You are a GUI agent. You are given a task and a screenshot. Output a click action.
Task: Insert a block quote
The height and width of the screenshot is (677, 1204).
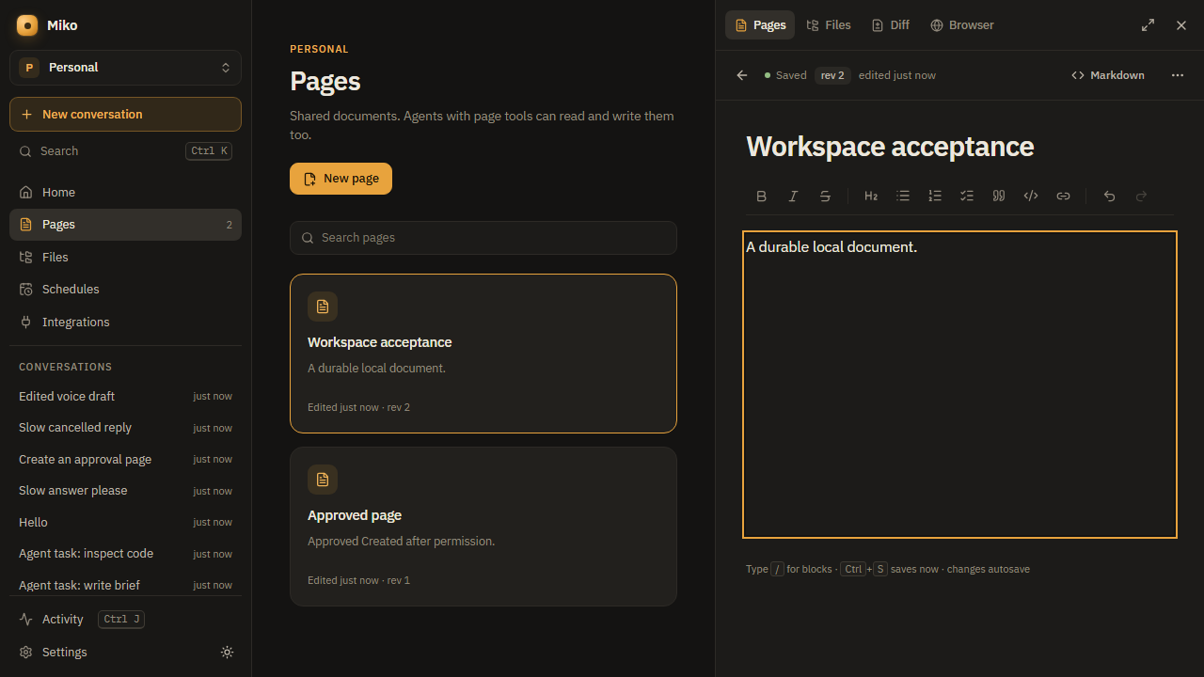(x=999, y=196)
